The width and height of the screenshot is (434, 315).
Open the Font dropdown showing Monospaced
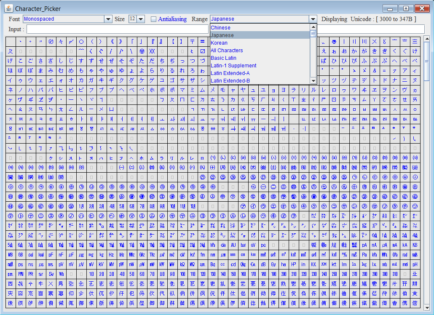click(108, 19)
